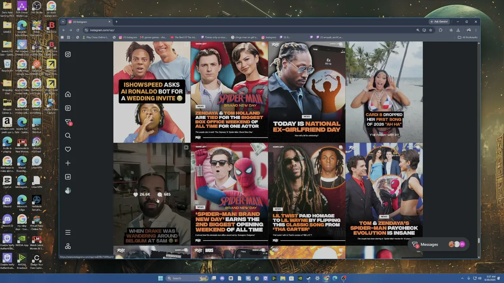Open Direct messages icon in the sidebar
This screenshot has height=283, width=504.
click(x=68, y=122)
